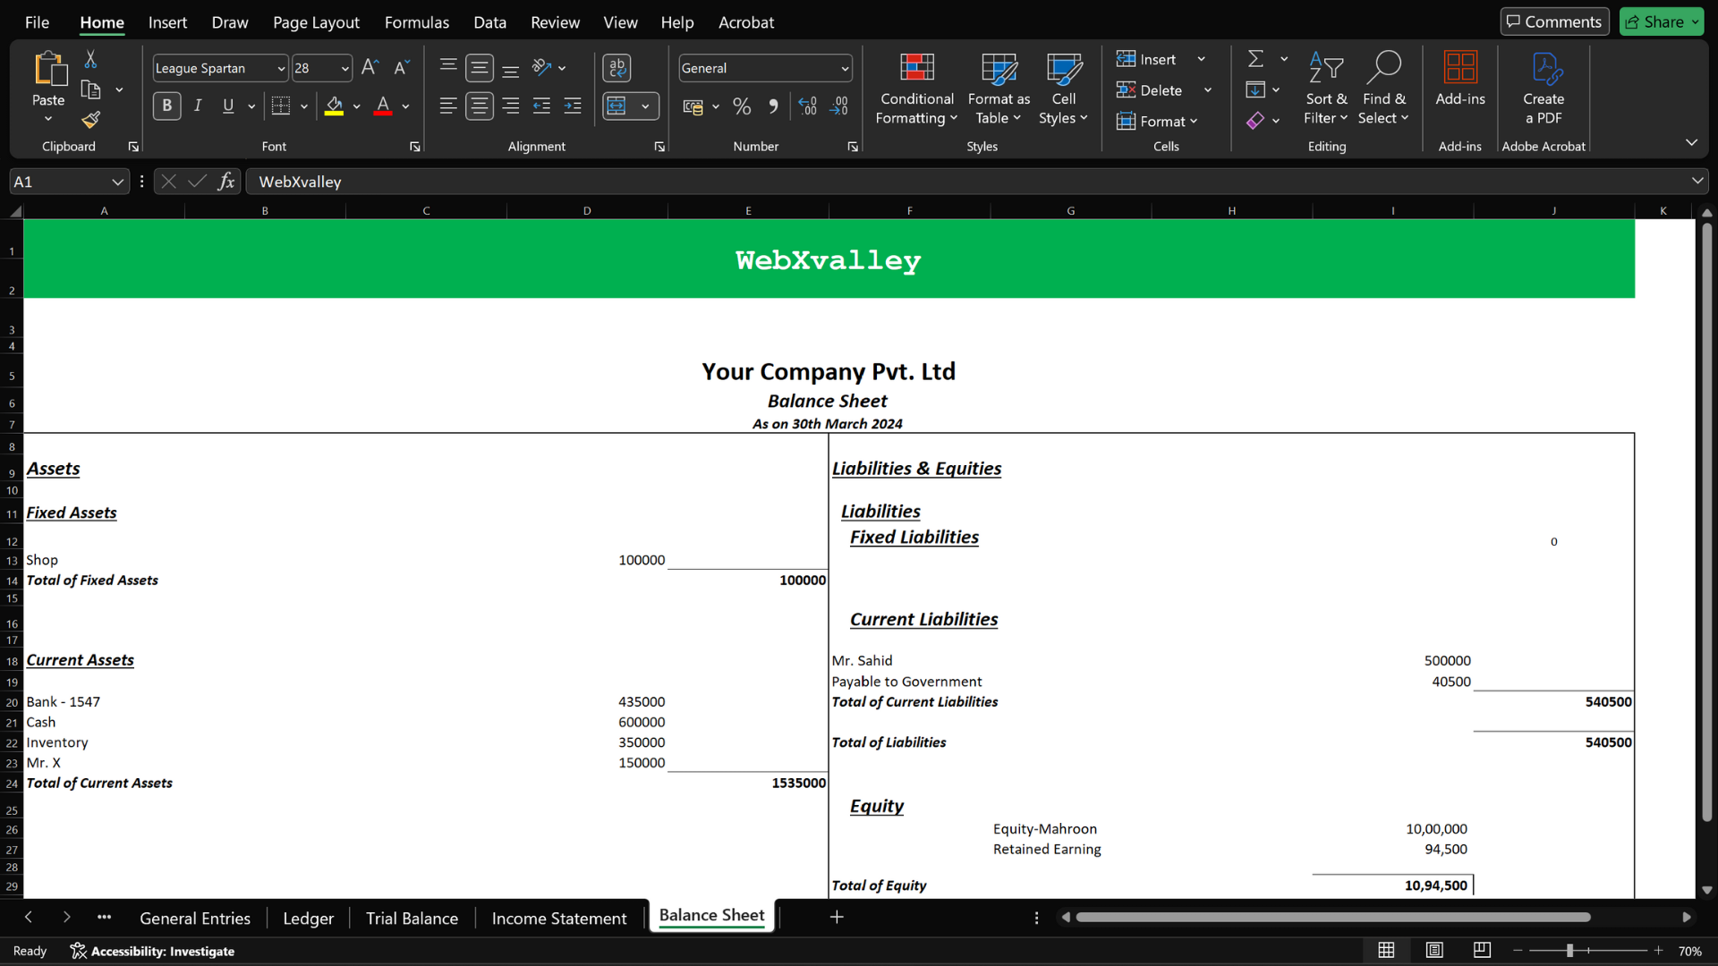Click the Comments button
Screen dimensions: 1718x966
(x=1554, y=21)
